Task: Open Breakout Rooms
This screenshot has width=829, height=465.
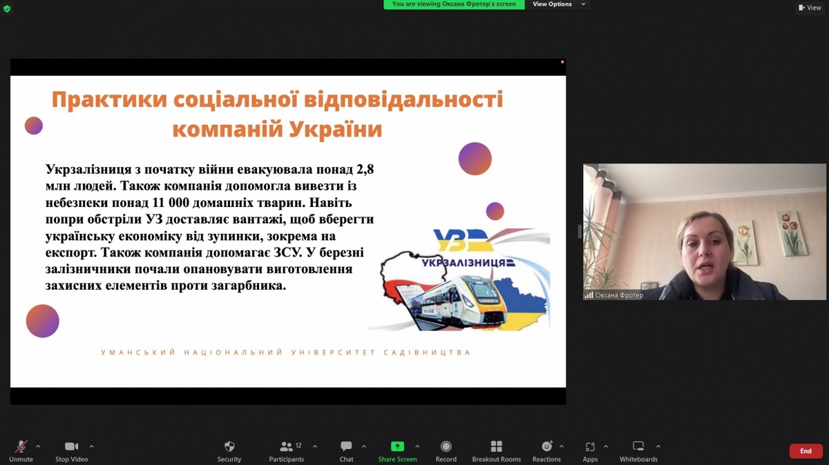Action: point(496,451)
